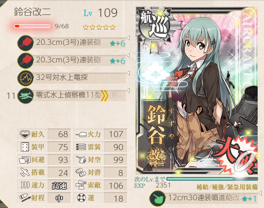Click the next-level EXP progress bar

pos(212,178)
